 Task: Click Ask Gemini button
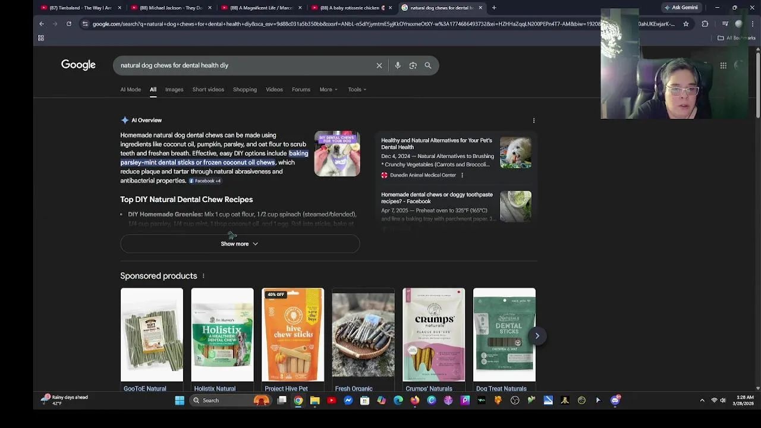click(x=681, y=8)
